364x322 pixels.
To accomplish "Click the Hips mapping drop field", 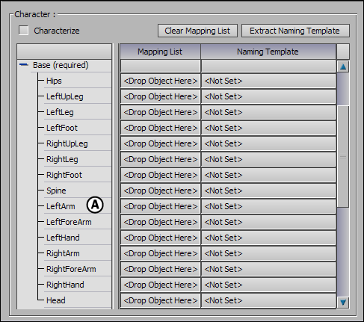I will 160,81.
